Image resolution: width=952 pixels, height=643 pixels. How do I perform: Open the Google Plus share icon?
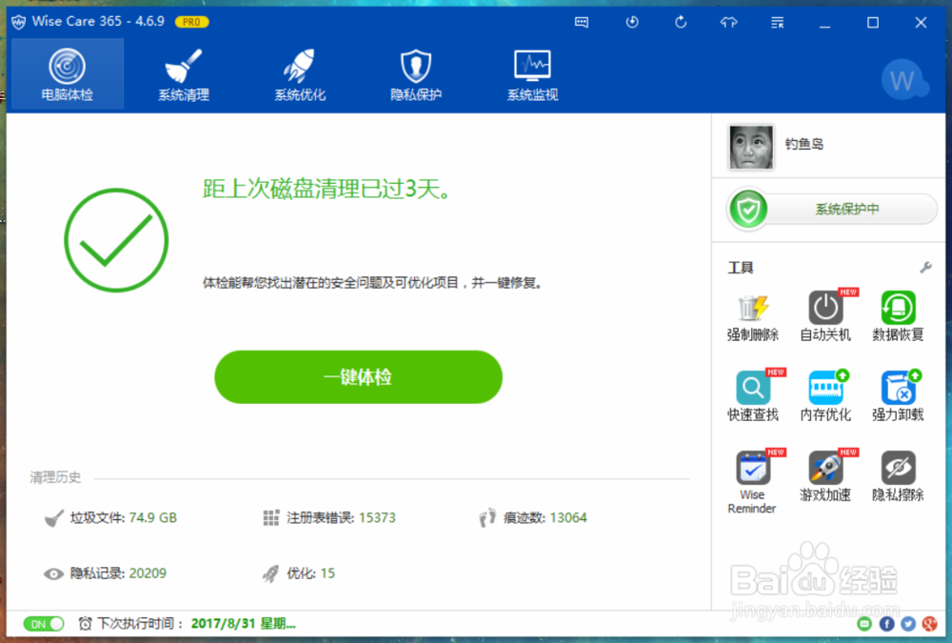(x=929, y=624)
